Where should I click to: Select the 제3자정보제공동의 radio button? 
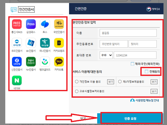point(120,82)
